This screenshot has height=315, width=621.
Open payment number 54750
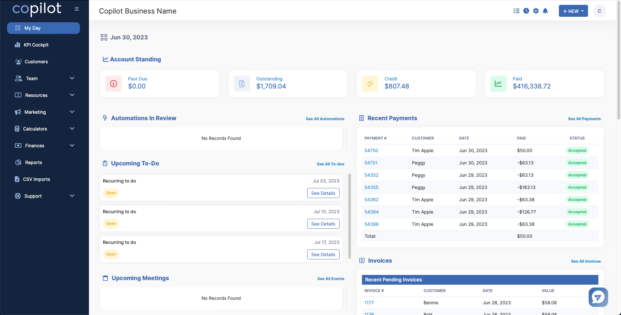pos(371,151)
